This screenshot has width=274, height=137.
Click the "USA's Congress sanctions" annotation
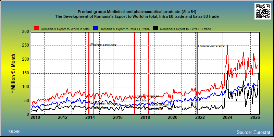click(147, 98)
